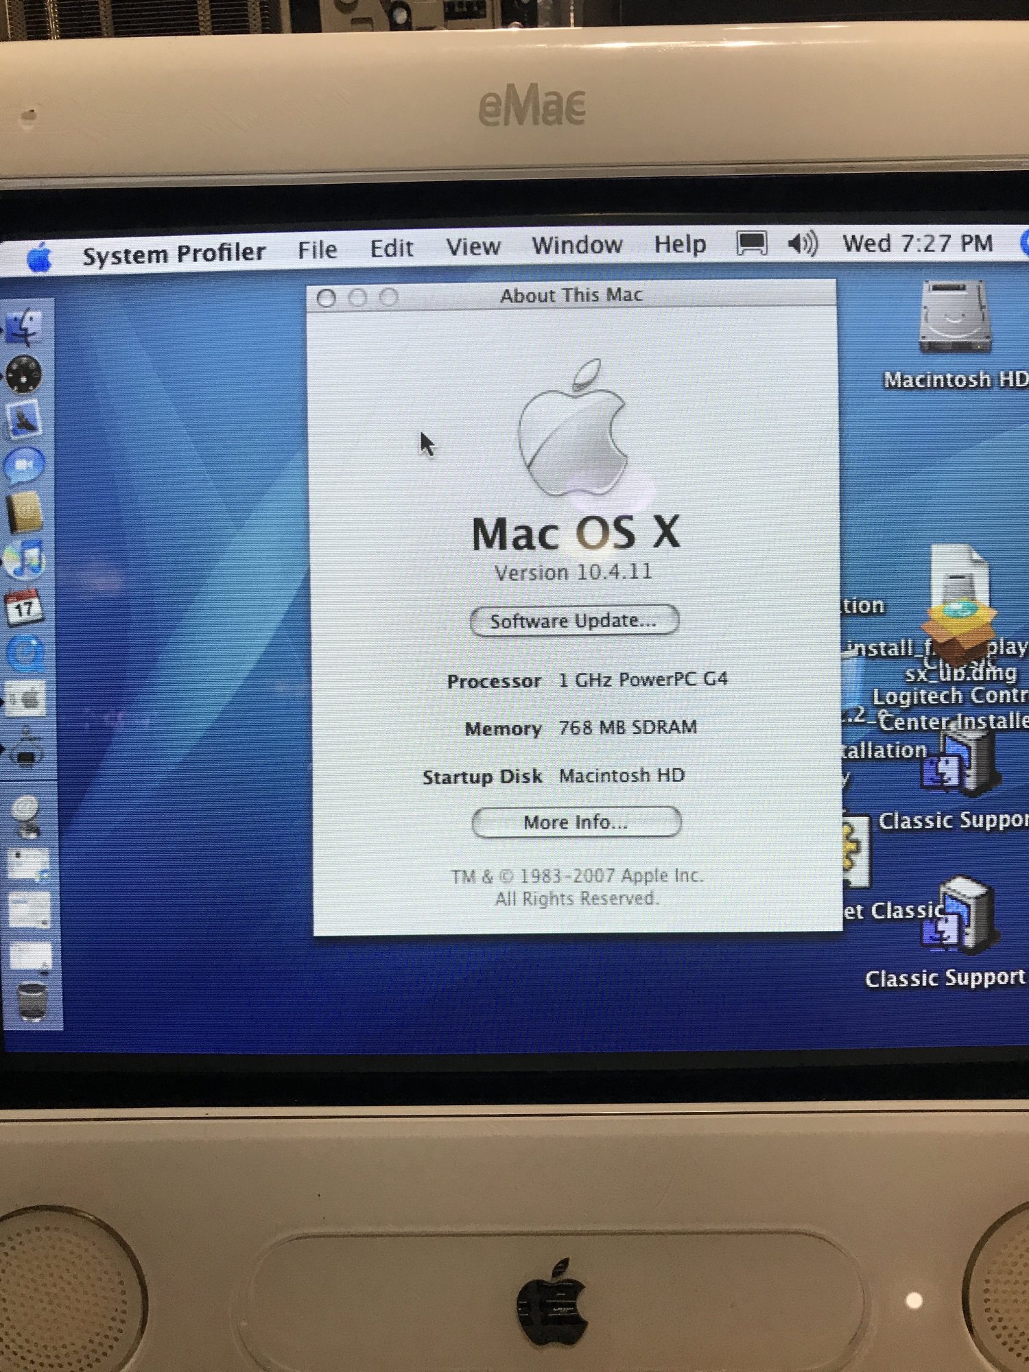Screen dimensions: 1029x1372
Task: Launch iTunes from the Dock
Action: click(25, 559)
